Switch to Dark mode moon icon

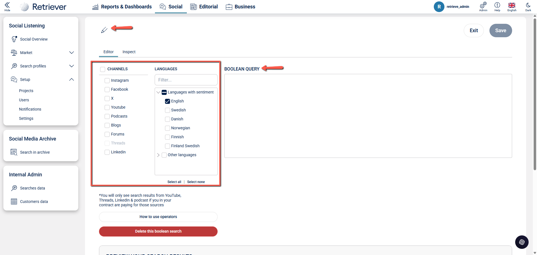pos(528,5)
